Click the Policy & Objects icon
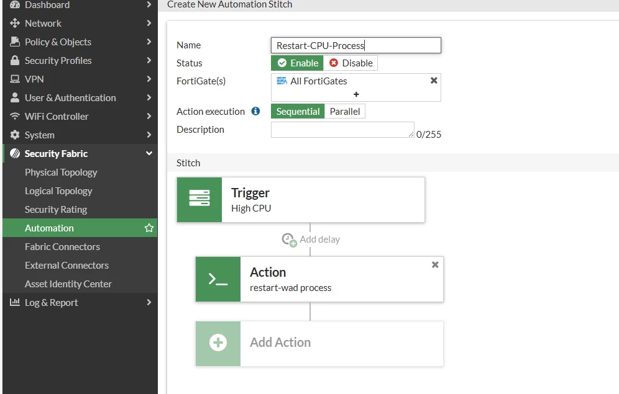Screen dimensions: 619x394 point(15,42)
